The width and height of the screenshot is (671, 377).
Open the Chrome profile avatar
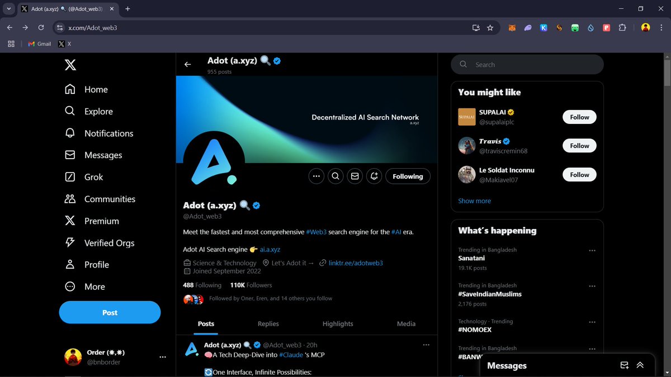tap(646, 27)
